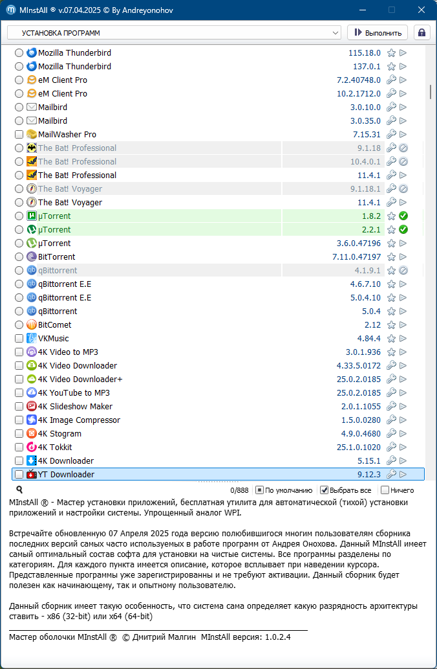The image size is (437, 669).
Task: Click the lock icon button
Action: point(421,33)
